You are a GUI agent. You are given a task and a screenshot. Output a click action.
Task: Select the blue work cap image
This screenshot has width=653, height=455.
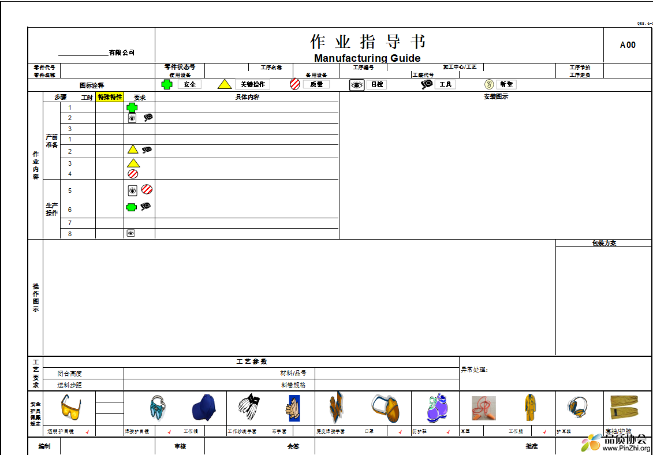point(204,408)
